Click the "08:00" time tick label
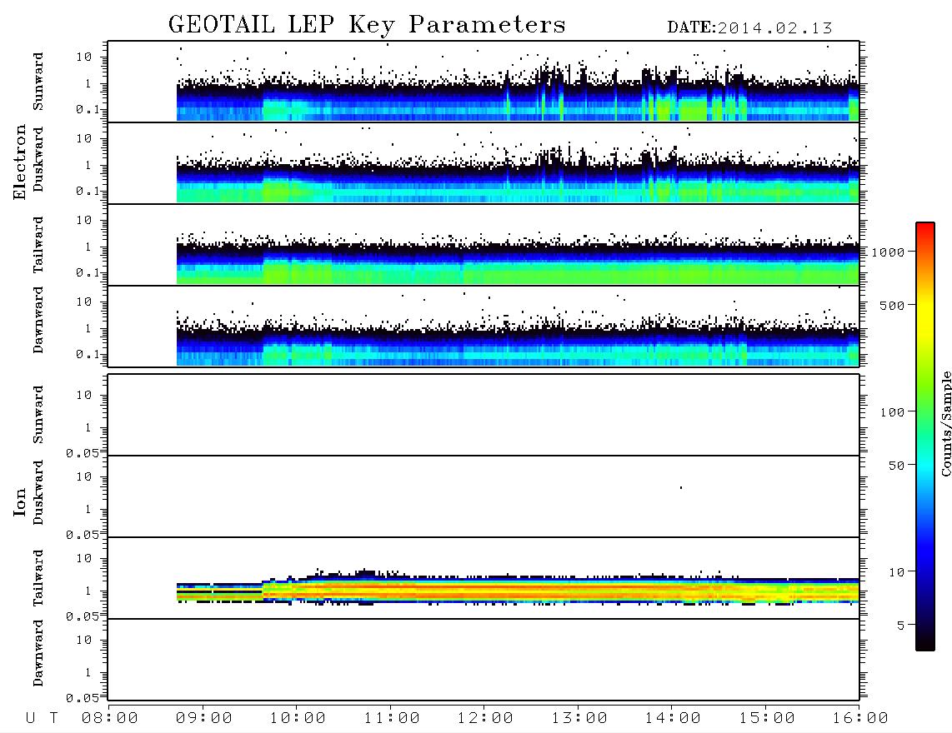 click(110, 719)
